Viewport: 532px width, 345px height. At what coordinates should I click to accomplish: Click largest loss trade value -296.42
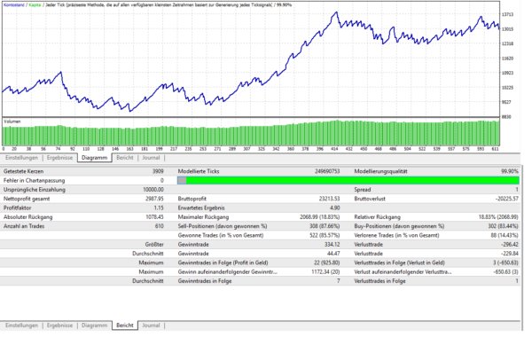[x=509, y=245]
